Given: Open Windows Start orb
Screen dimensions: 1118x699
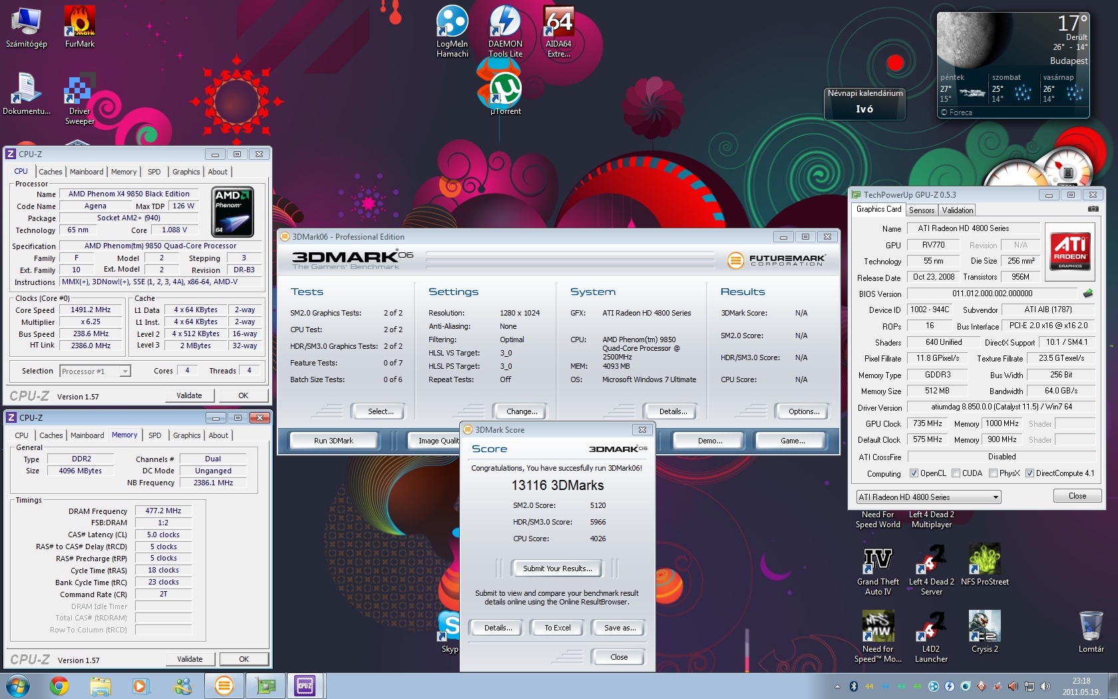Looking at the screenshot, I should [x=17, y=686].
